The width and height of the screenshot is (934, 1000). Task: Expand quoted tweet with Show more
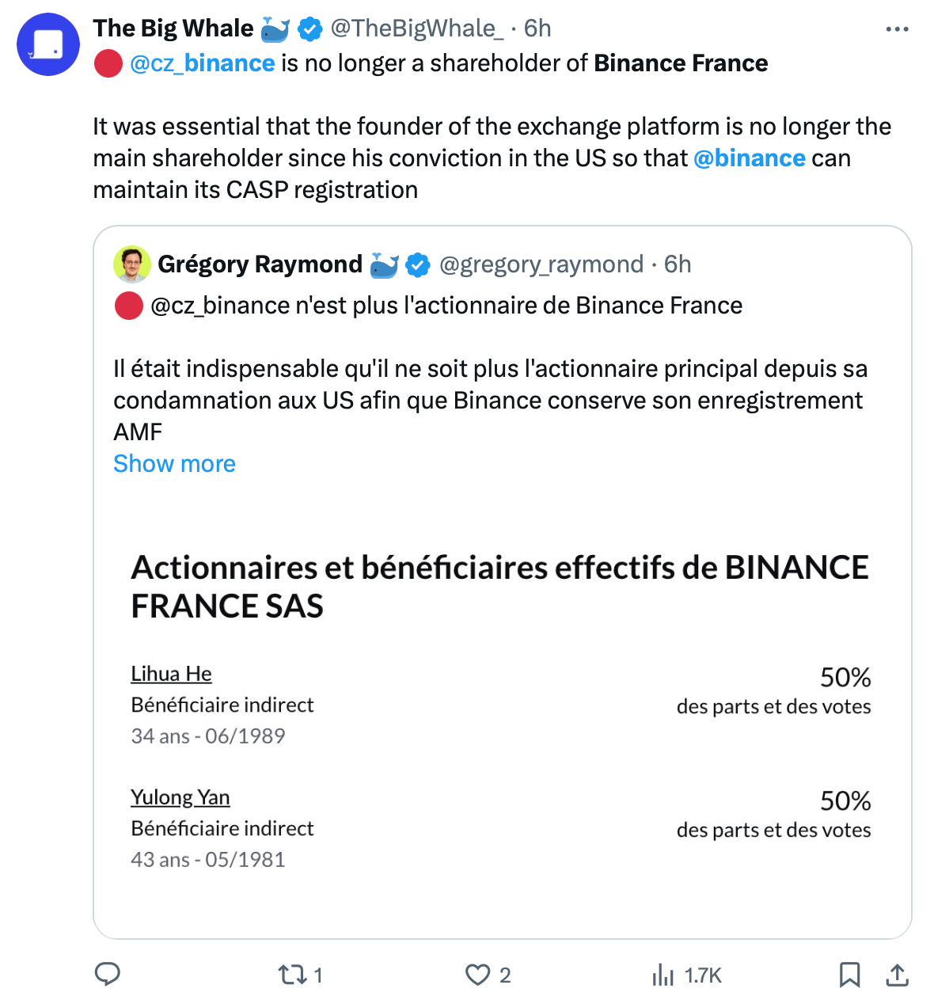[x=174, y=463]
